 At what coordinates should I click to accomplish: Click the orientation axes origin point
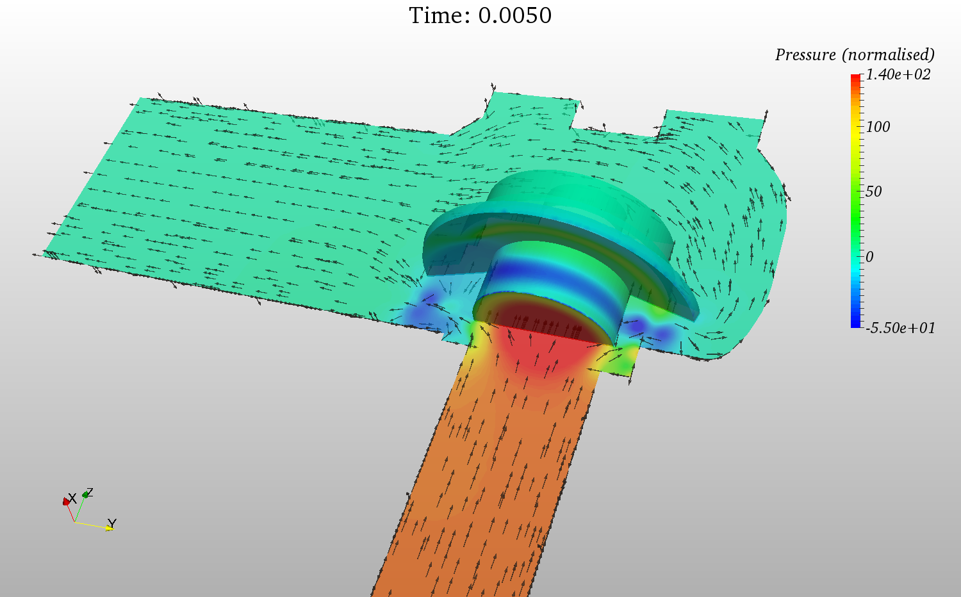click(75, 522)
